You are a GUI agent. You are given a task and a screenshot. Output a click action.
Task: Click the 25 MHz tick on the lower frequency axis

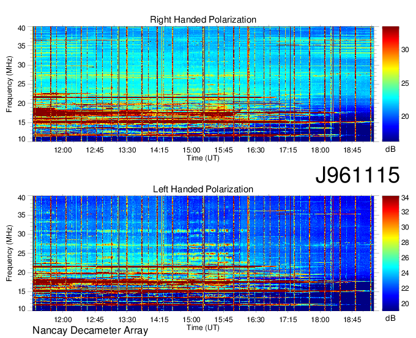pos(21,254)
